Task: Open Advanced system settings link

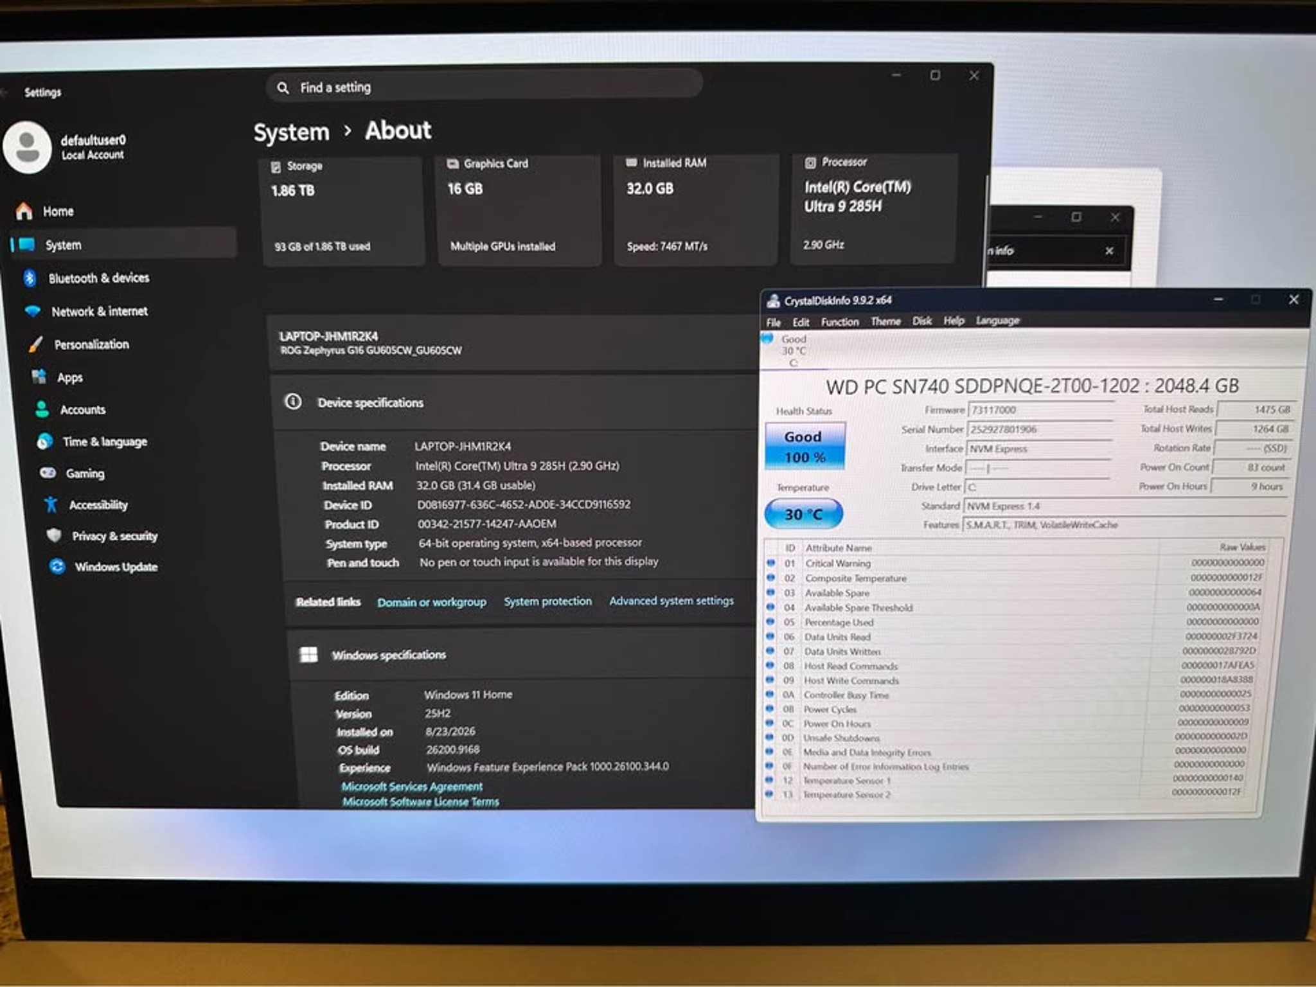Action: pos(671,600)
